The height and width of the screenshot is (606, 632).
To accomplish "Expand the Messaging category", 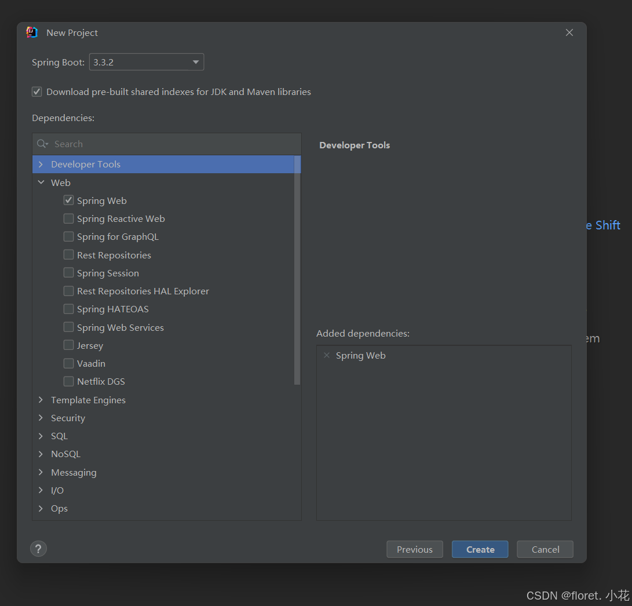I will pyautogui.click(x=41, y=472).
